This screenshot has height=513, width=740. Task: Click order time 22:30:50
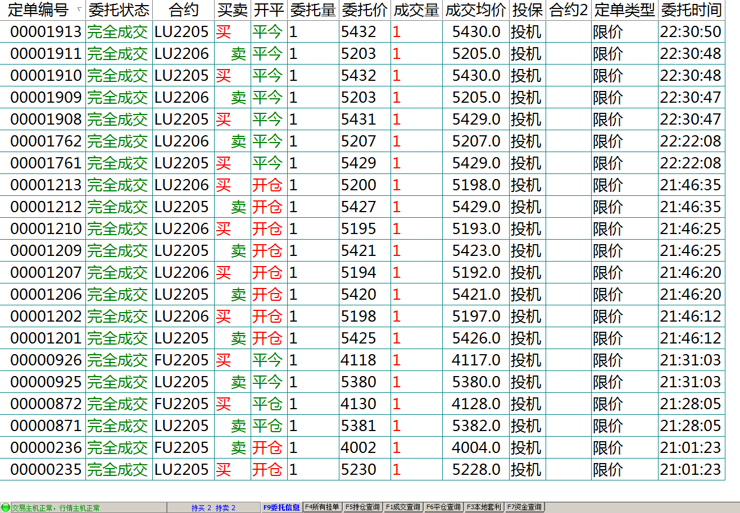coord(691,32)
